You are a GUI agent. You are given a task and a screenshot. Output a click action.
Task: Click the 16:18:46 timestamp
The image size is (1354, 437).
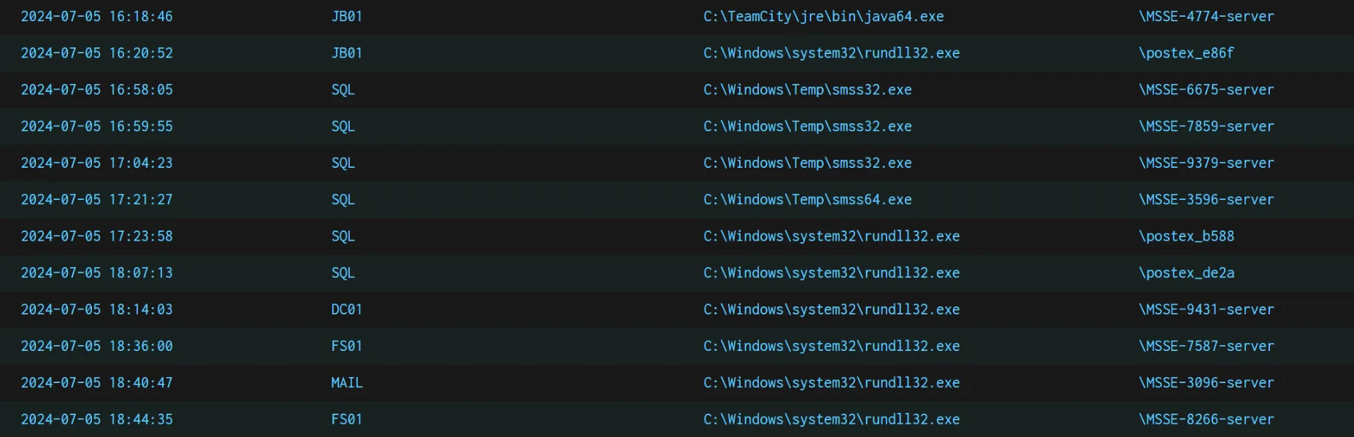(x=96, y=16)
